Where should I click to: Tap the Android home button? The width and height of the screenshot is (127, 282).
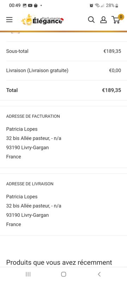[64, 274]
